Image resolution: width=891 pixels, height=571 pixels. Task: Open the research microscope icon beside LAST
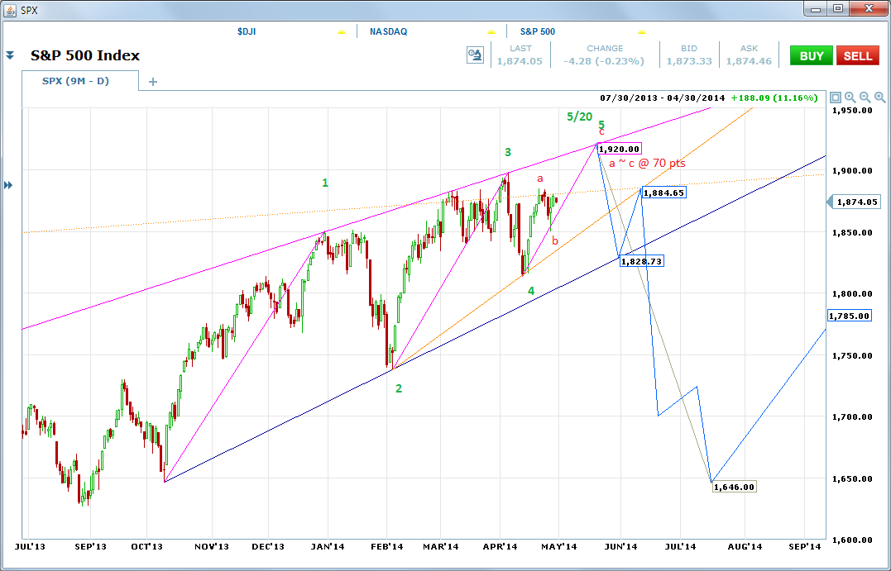click(475, 55)
